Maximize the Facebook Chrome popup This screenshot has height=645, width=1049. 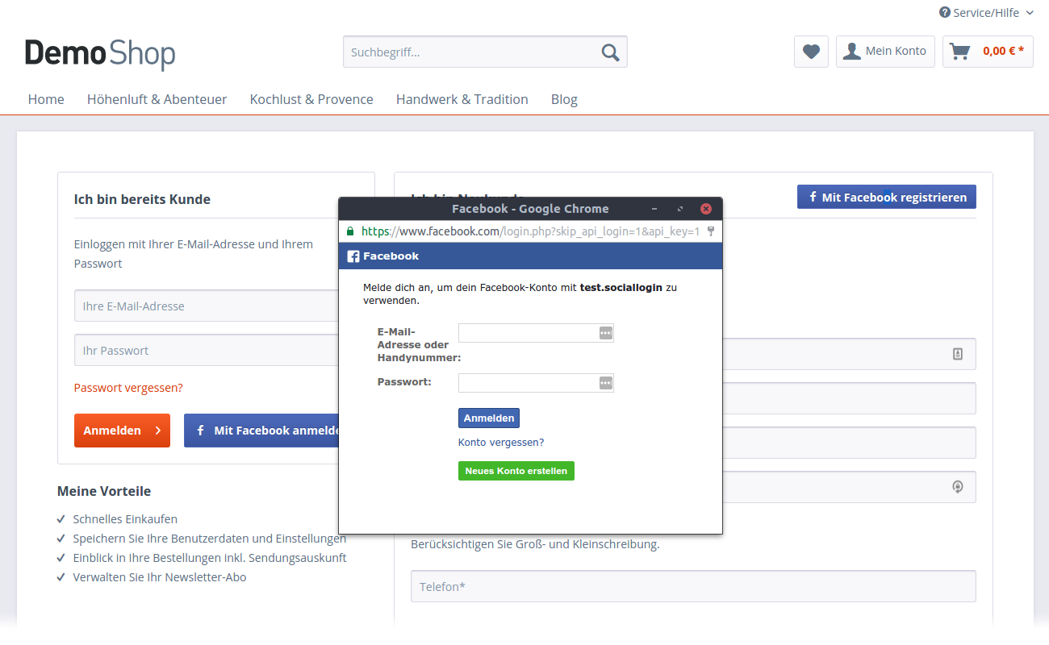pos(680,209)
